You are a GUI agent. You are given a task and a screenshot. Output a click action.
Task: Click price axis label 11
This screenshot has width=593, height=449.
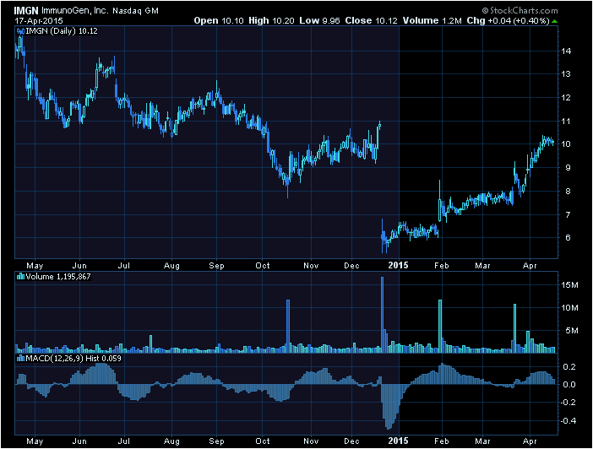(566, 122)
